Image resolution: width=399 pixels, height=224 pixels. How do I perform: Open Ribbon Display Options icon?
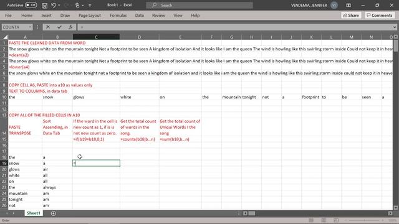(349, 5)
